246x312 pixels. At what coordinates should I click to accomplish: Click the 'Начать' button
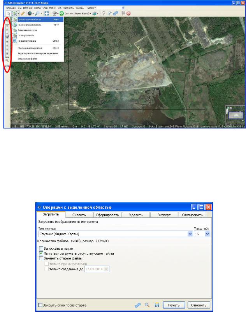(174, 305)
